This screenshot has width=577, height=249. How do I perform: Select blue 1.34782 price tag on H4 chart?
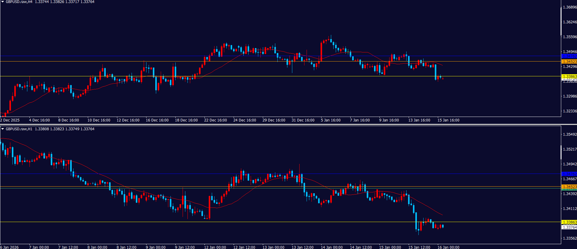coord(569,56)
